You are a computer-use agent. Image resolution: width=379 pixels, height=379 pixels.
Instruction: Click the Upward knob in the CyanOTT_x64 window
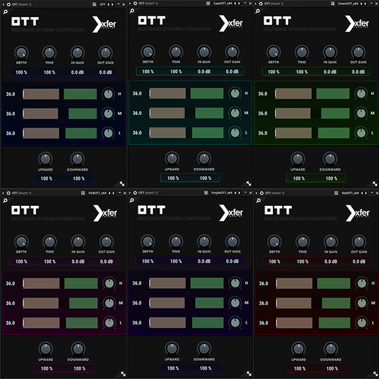[172, 159]
